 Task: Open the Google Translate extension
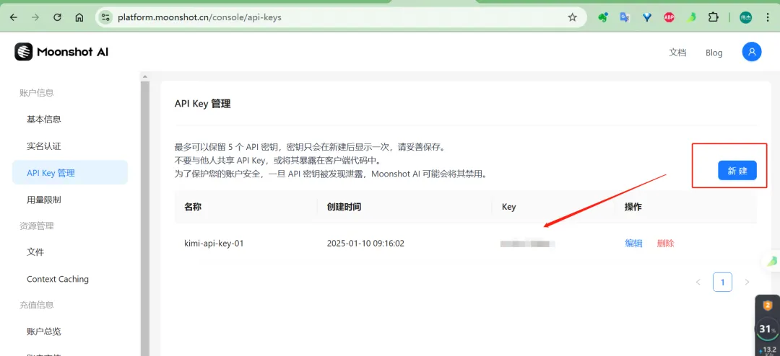point(624,17)
